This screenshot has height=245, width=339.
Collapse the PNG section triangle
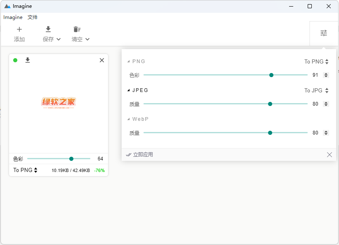[128, 61]
